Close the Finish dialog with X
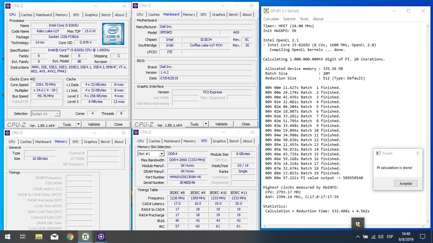 coord(417,153)
